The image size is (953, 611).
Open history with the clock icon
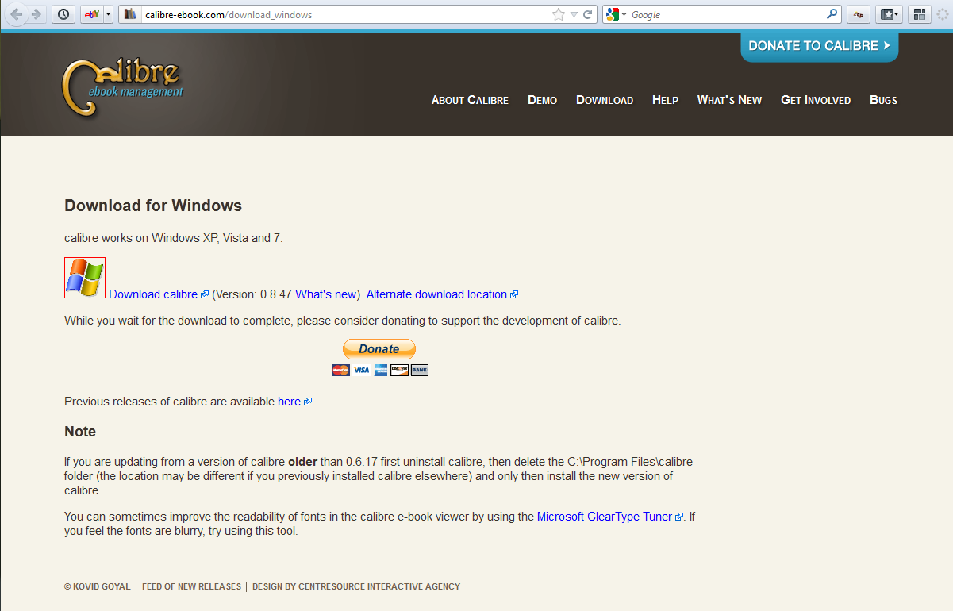pos(63,14)
